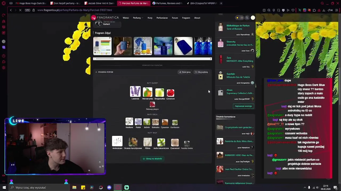The height and width of the screenshot is (191, 341).
Task: Select the Kardamon note icon
Action: (175, 122)
